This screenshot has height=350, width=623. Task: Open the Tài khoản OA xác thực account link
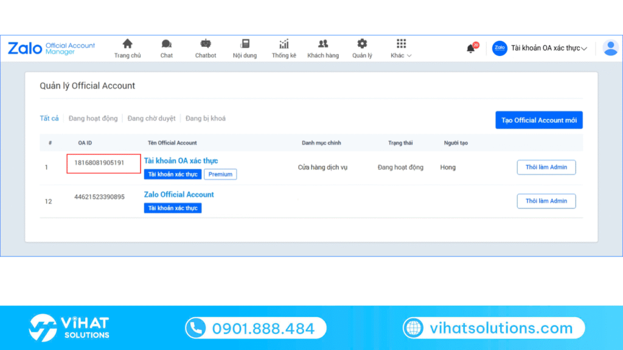[181, 160]
